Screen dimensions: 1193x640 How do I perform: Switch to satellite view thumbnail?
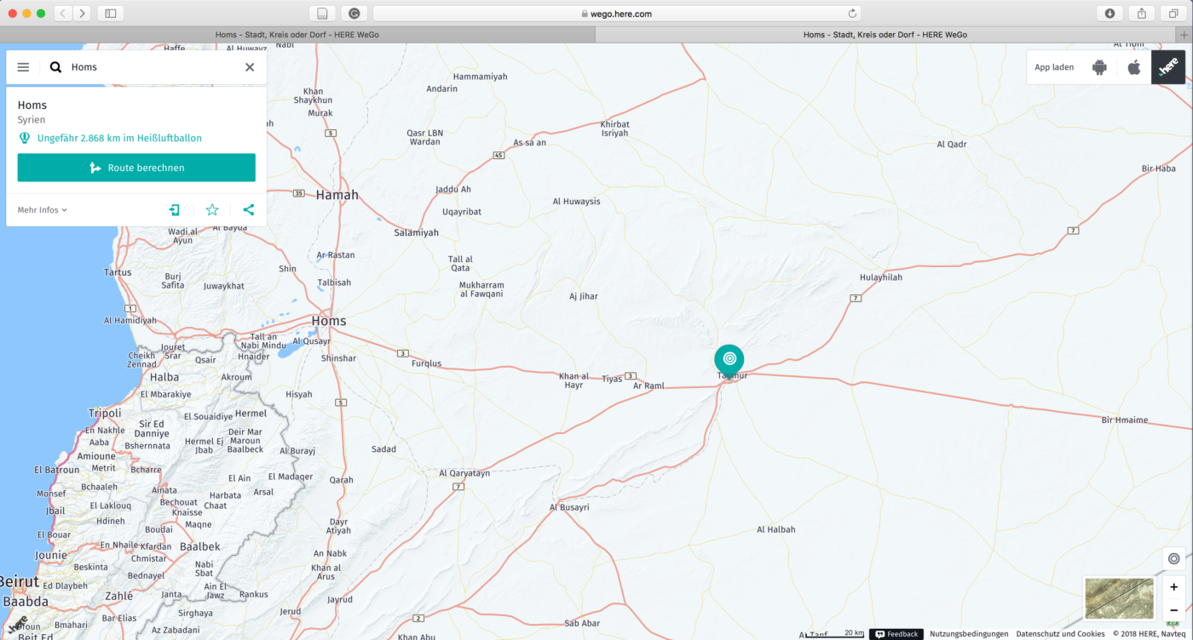tap(1119, 598)
